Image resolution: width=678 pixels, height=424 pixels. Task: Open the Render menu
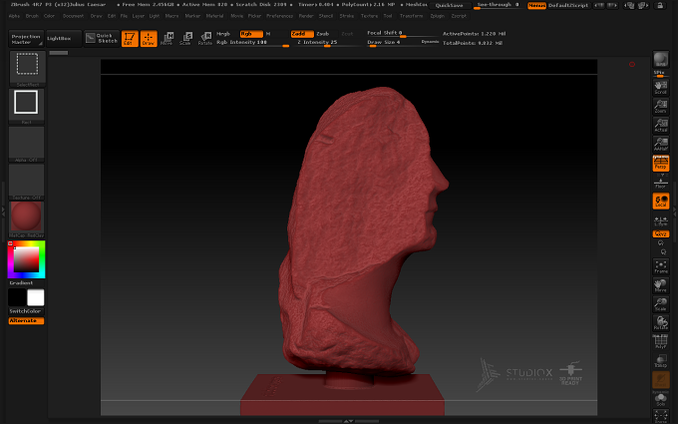306,16
